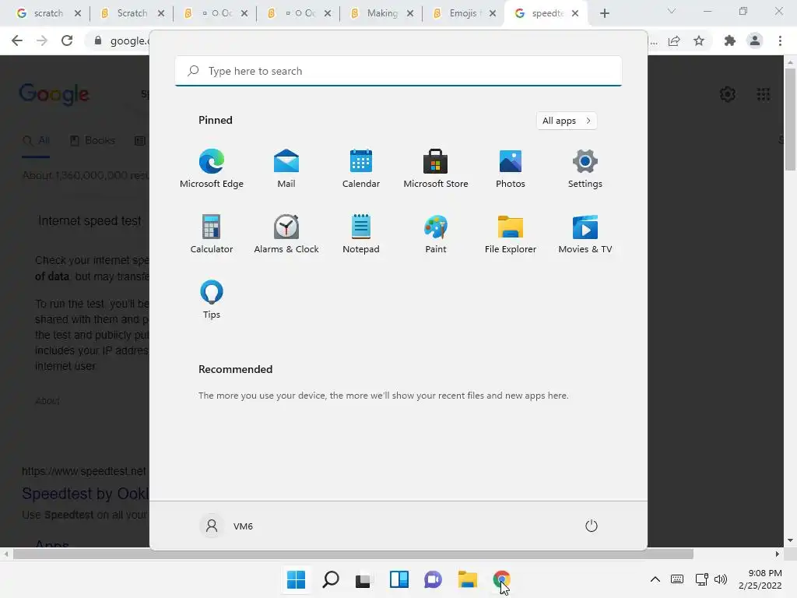The height and width of the screenshot is (598, 797).
Task: Open Chrome Extensions puzzle icon
Action: [x=730, y=40]
